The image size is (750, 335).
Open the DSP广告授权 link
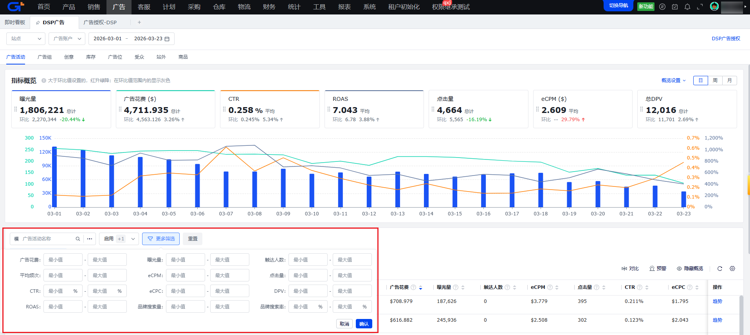726,39
